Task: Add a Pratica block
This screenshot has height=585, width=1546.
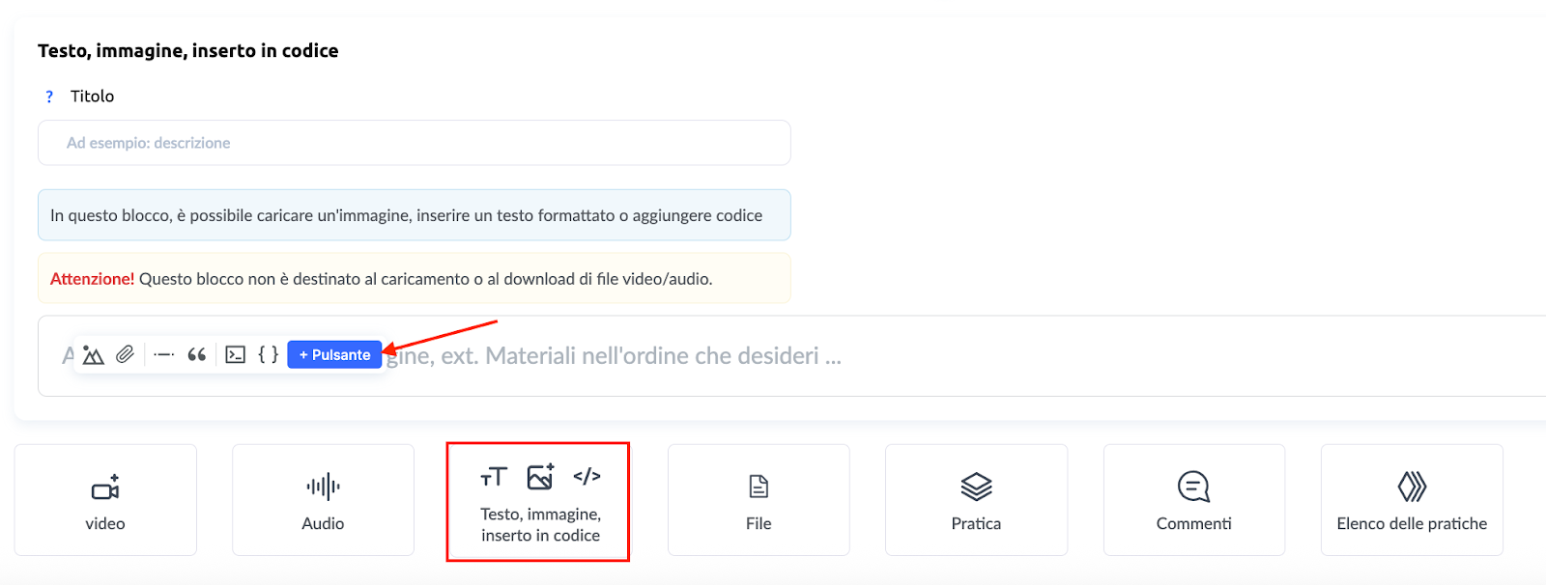Action: tap(976, 500)
